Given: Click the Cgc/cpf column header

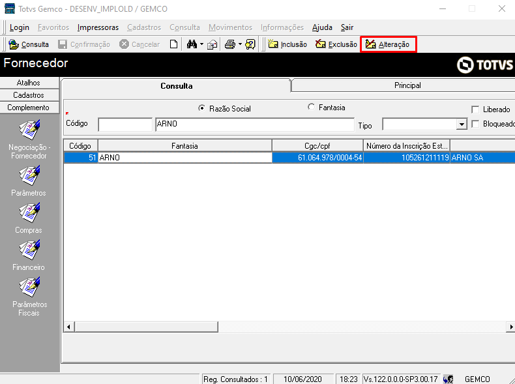Looking at the screenshot, I should [317, 146].
